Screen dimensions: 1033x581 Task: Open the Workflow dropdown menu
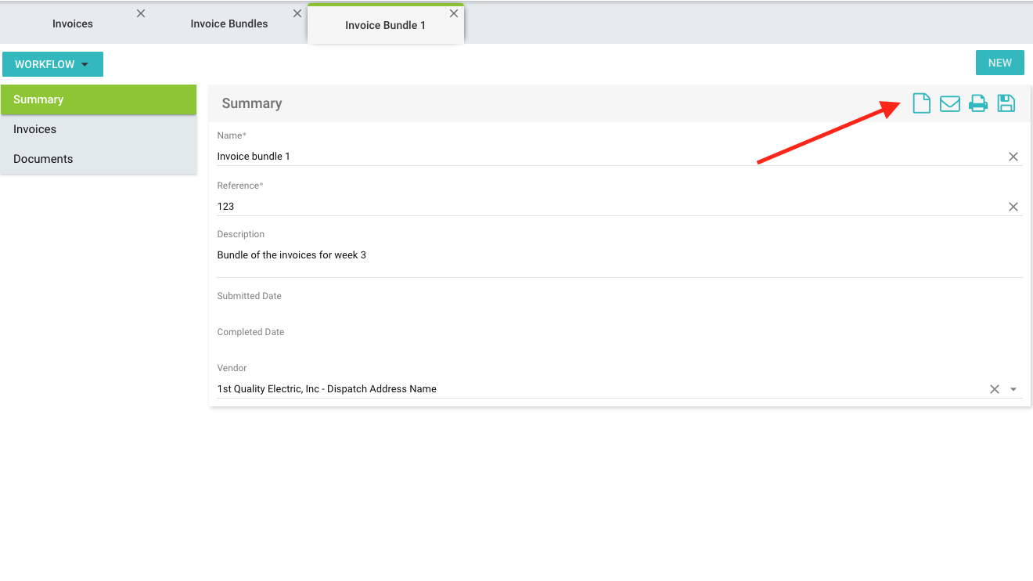(x=52, y=64)
